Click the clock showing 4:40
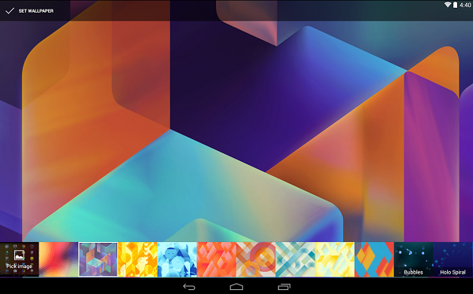Screen dimensions: 473x294 (x=465, y=6)
